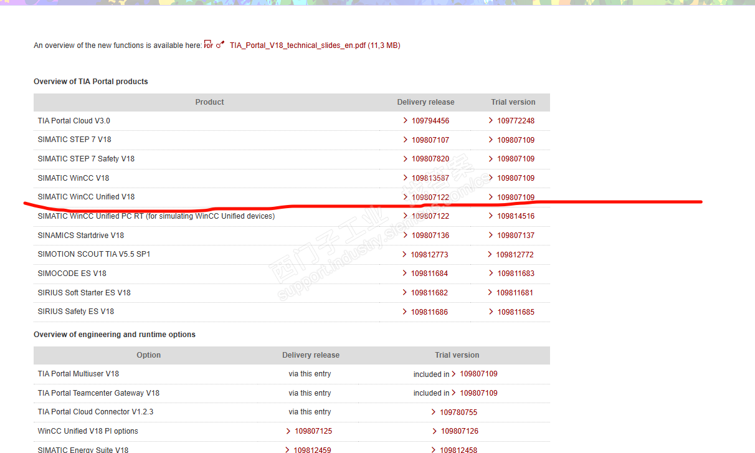Click 'via this entry' in Teamcenter Gateway row

(310, 393)
